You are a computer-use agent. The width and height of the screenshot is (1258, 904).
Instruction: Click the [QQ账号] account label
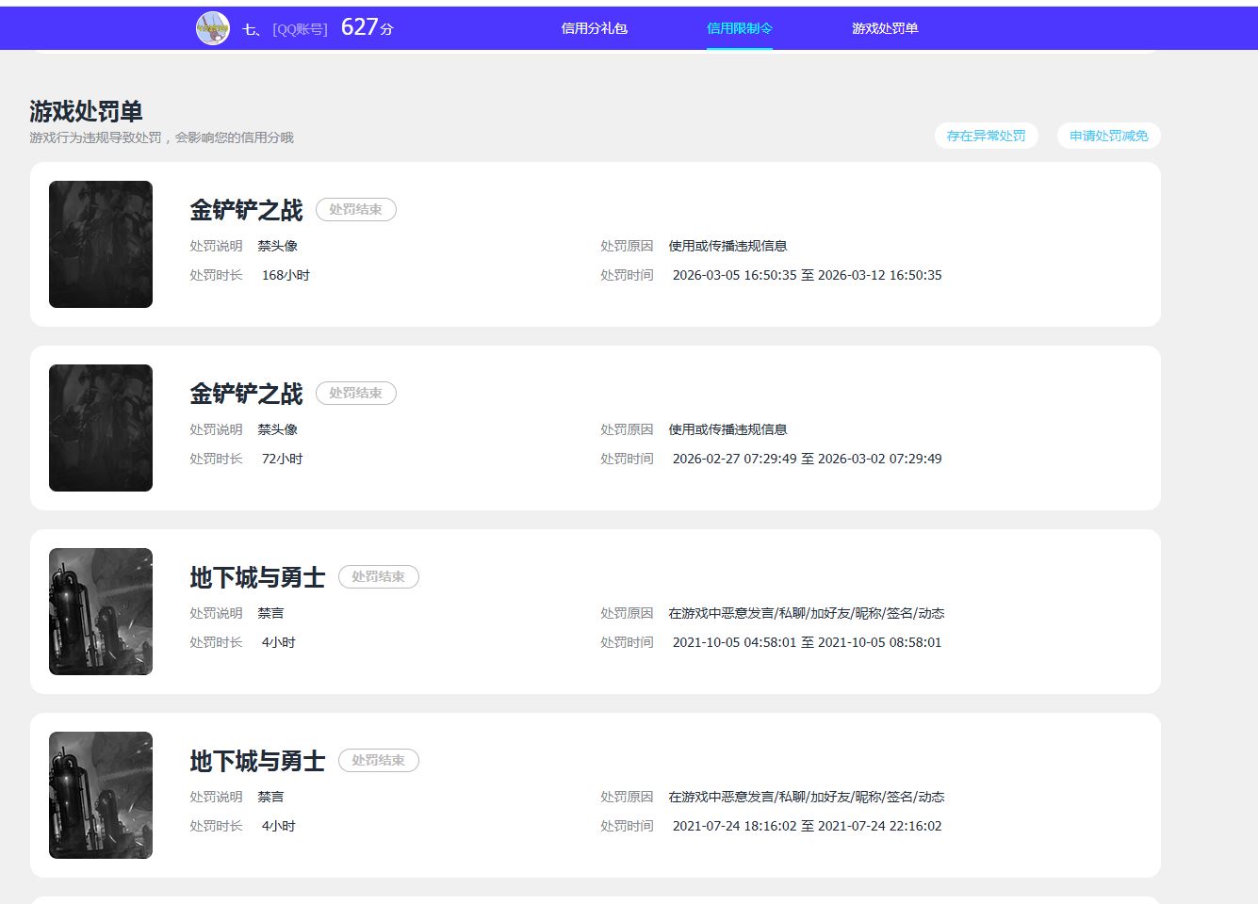click(x=300, y=28)
